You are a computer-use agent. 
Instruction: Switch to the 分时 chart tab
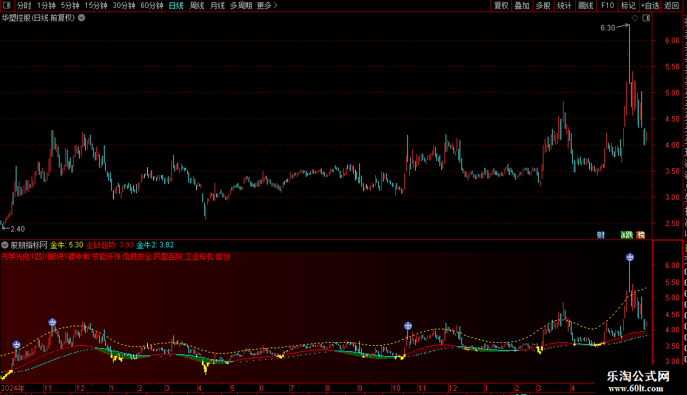click(x=24, y=5)
